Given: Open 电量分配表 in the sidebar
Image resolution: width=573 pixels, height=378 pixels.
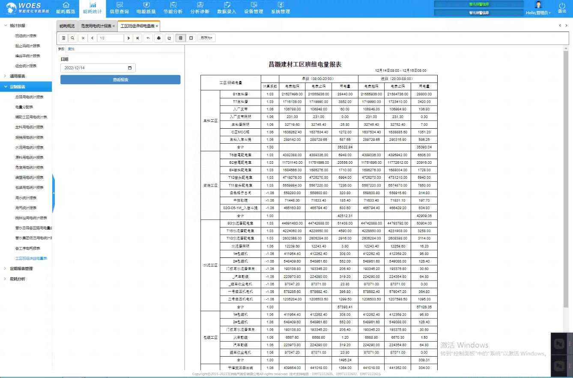Looking at the screenshot, I should 24,107.
